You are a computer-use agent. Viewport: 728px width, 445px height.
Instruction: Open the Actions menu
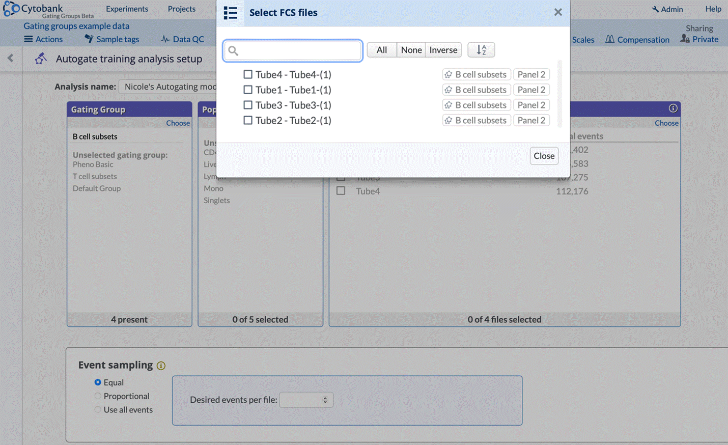[43, 39]
